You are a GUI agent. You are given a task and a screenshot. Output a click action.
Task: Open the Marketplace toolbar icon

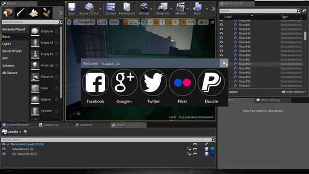(x=127, y=9)
